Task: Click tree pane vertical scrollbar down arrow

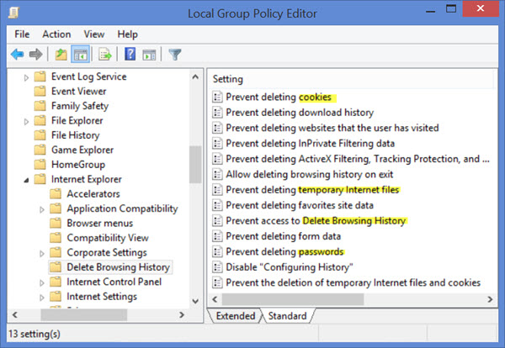Action: point(195,301)
